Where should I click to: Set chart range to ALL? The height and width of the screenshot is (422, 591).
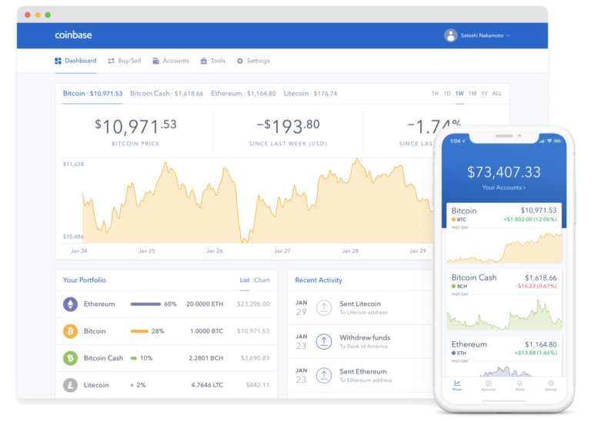(497, 93)
